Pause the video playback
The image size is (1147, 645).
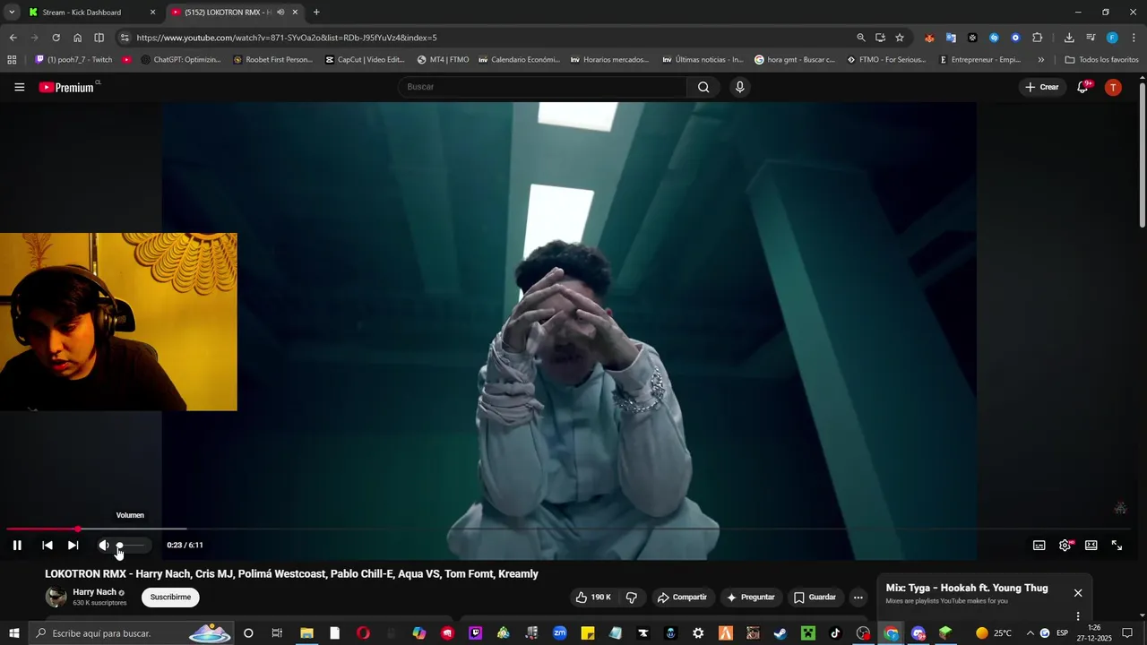[x=17, y=545]
